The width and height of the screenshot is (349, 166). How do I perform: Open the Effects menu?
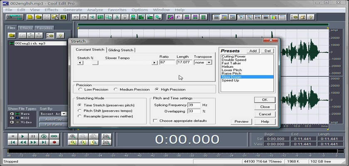point(51,10)
